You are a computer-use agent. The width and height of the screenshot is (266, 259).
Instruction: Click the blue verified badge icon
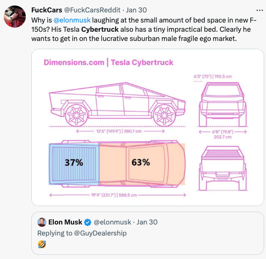pos(88,222)
